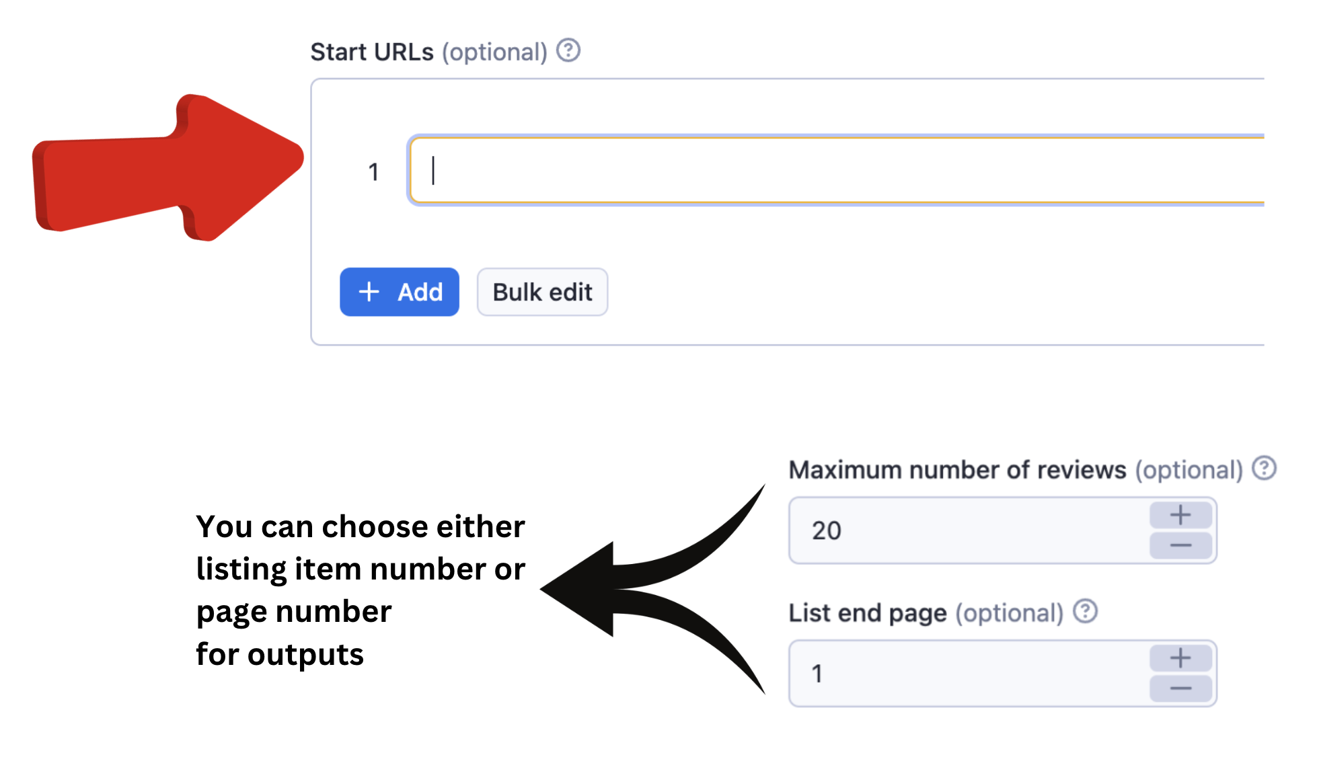This screenshot has height=757, width=1317.
Task: Show help for List end page
Action: click(1085, 612)
